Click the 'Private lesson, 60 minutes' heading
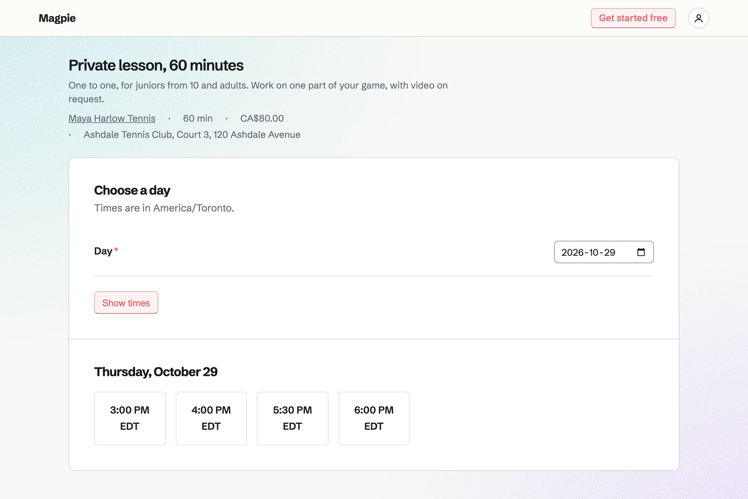 156,65
